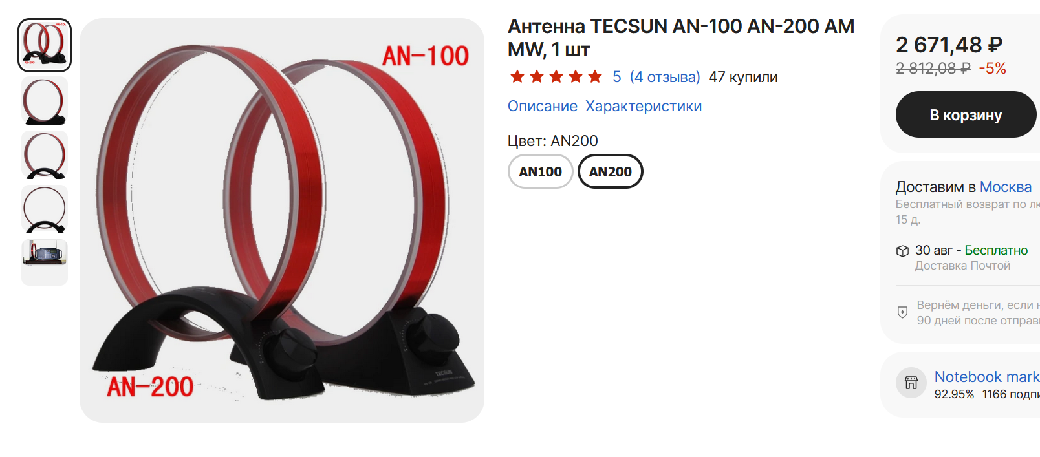Show first thumbnail with both antennas
The width and height of the screenshot is (1040, 457).
(x=45, y=45)
